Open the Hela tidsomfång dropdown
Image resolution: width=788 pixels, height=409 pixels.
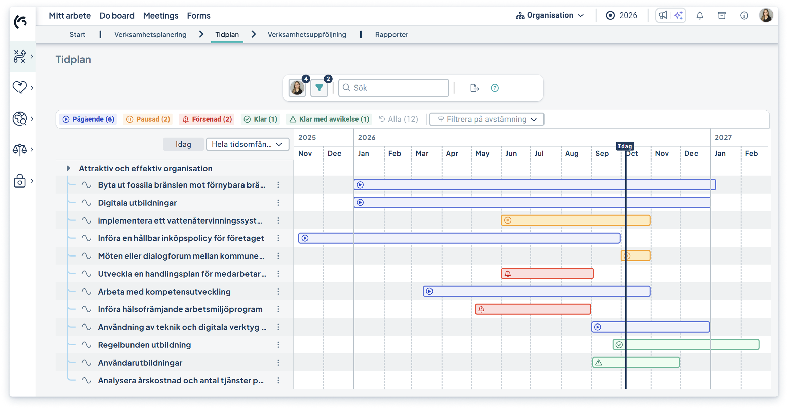(248, 144)
